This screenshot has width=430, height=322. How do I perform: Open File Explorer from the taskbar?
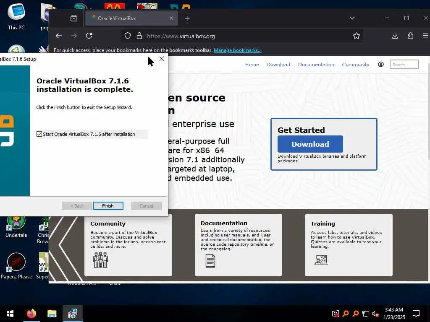coord(52,314)
